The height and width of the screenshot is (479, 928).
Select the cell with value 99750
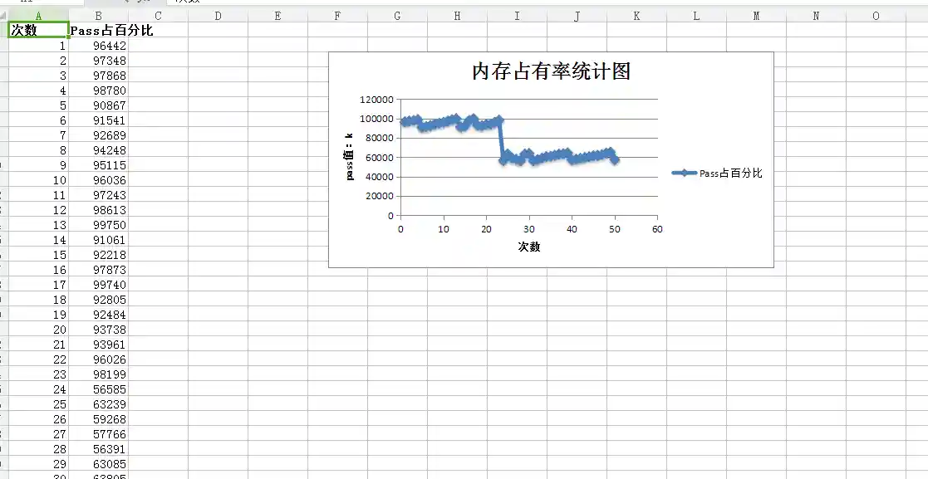[x=98, y=225]
